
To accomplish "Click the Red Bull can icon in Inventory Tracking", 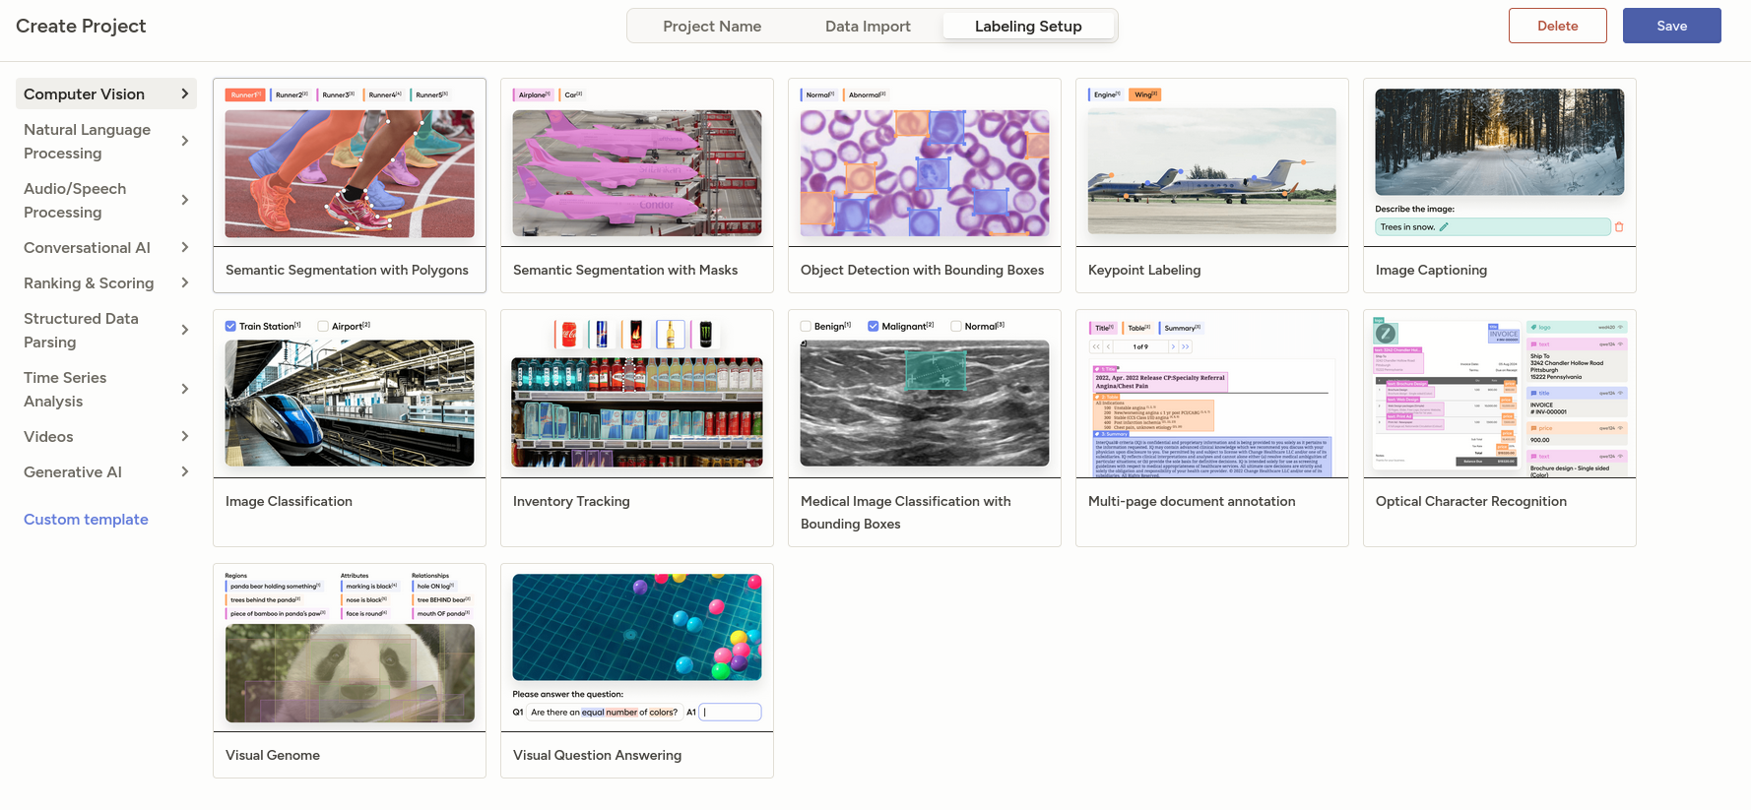I will click(602, 335).
